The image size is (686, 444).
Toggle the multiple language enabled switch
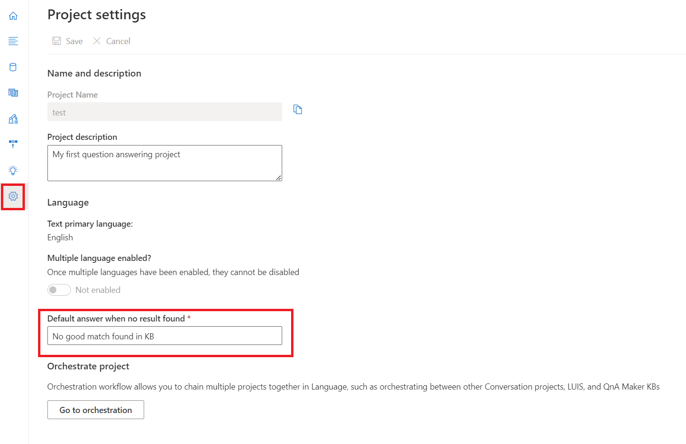pyautogui.click(x=59, y=290)
